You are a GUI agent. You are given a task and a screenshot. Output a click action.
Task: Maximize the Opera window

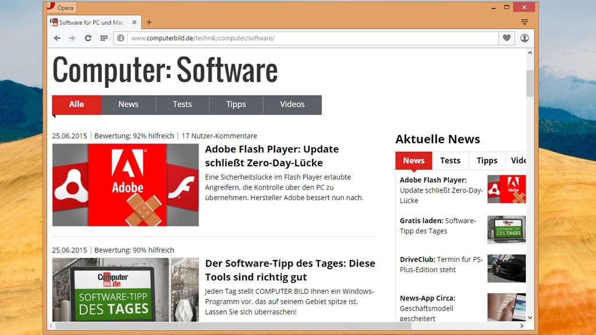click(x=507, y=7)
